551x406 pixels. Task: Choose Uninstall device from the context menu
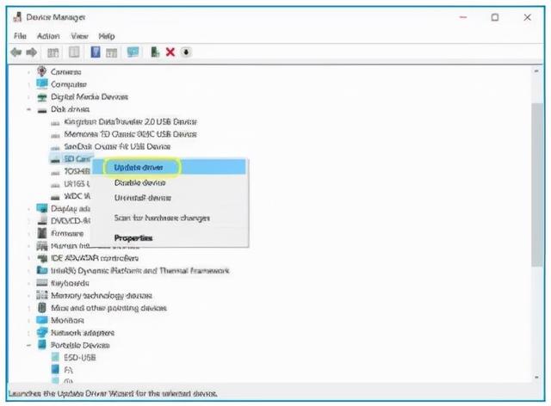pos(169,198)
